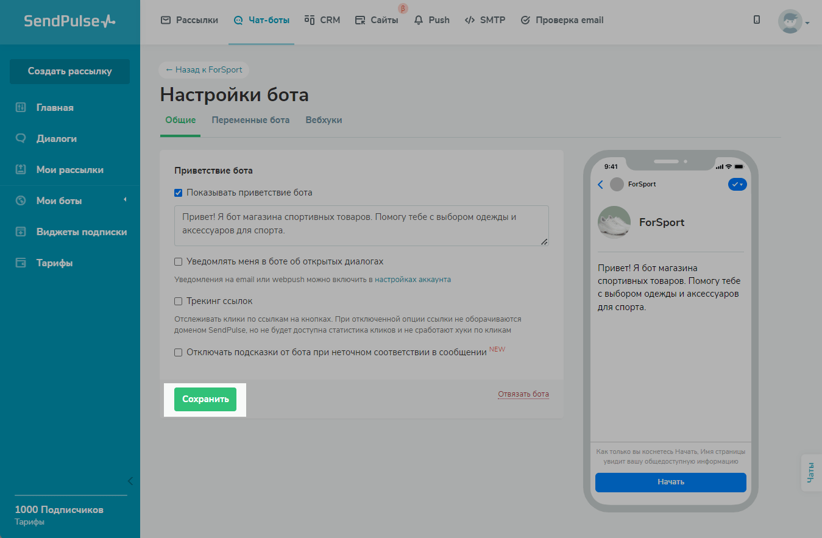Open the Push section
Image resolution: width=822 pixels, height=538 pixels.
click(431, 20)
